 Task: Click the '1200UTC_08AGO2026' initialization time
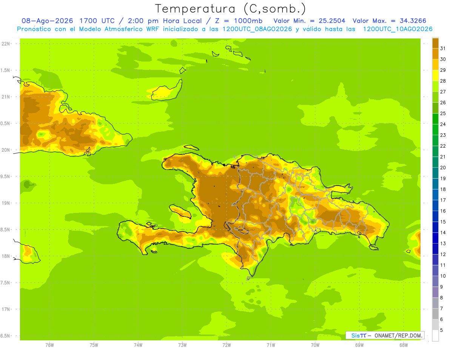257,29
